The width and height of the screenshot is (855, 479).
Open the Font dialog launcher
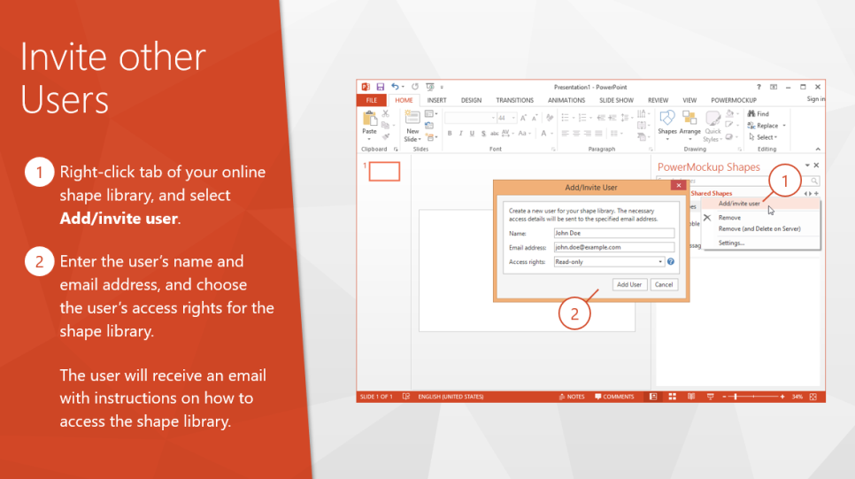click(553, 149)
